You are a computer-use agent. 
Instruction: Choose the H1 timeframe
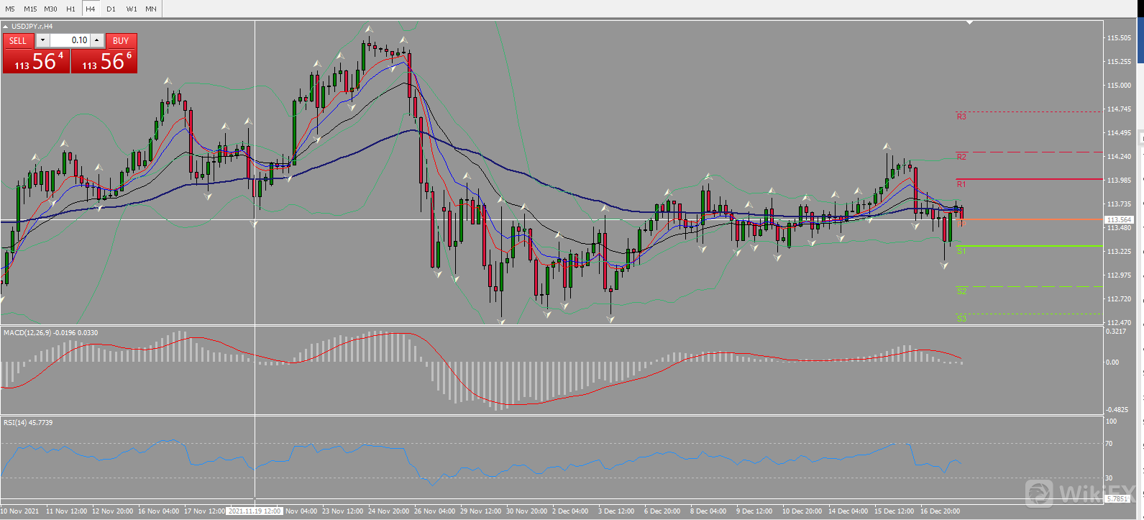[x=70, y=9]
